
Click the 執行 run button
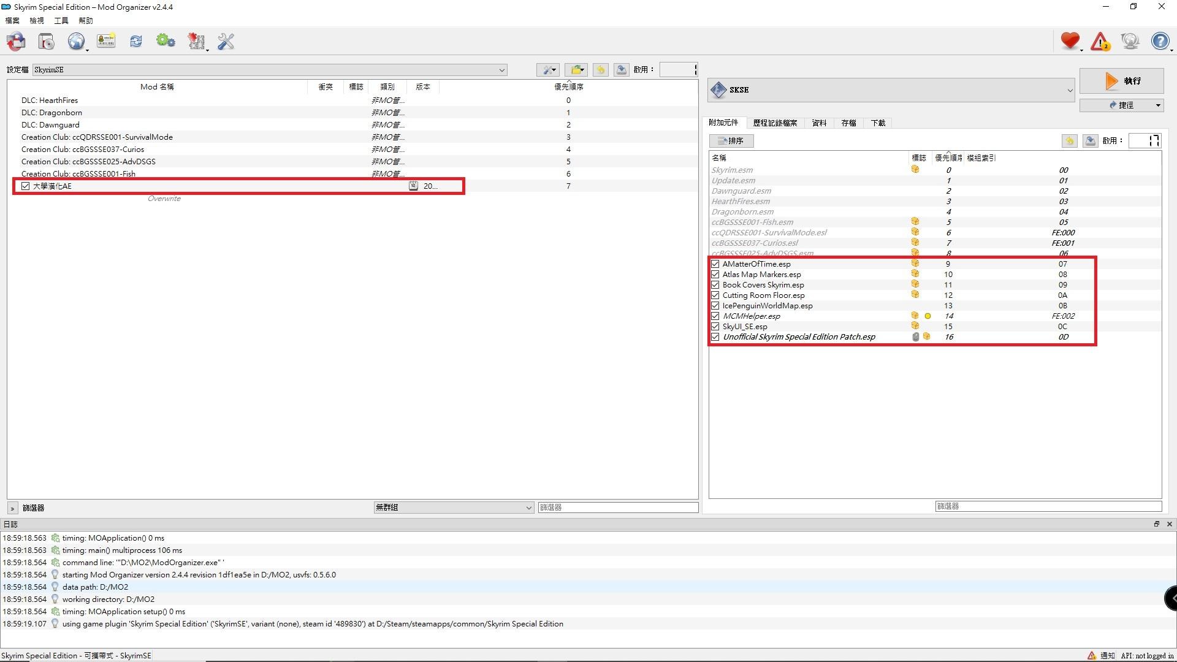tap(1121, 81)
